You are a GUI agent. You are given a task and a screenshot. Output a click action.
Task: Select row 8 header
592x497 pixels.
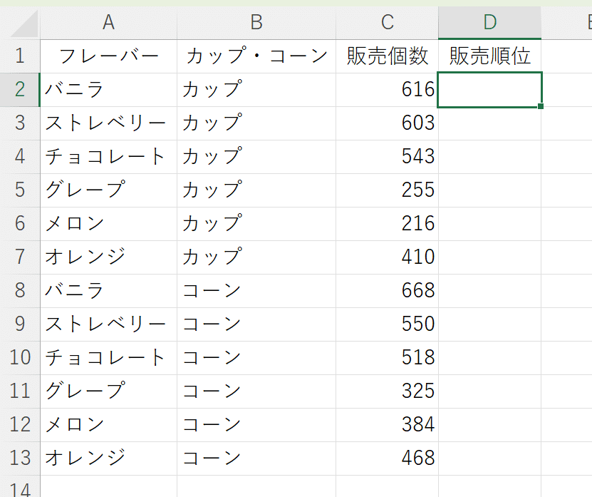tap(20, 291)
